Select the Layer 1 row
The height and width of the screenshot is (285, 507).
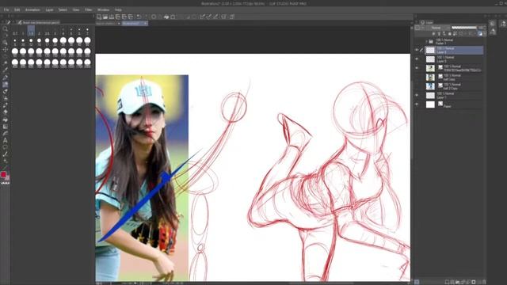[x=454, y=95]
